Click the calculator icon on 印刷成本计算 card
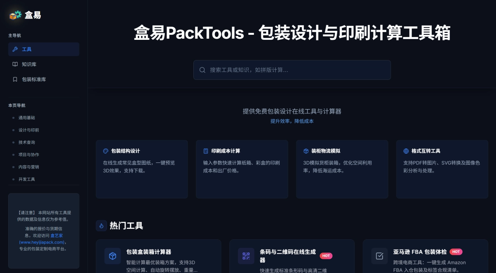The height and width of the screenshot is (273, 496). pyautogui.click(x=206, y=151)
